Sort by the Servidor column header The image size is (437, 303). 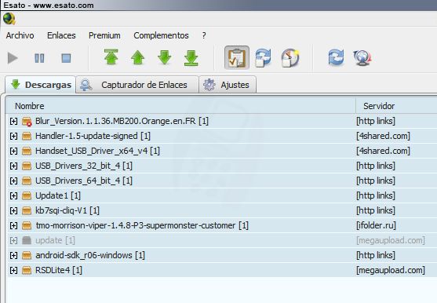tap(379, 106)
